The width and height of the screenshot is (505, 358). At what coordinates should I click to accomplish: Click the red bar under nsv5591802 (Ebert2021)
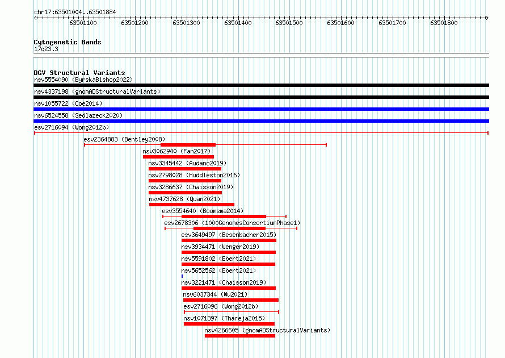pos(228,264)
